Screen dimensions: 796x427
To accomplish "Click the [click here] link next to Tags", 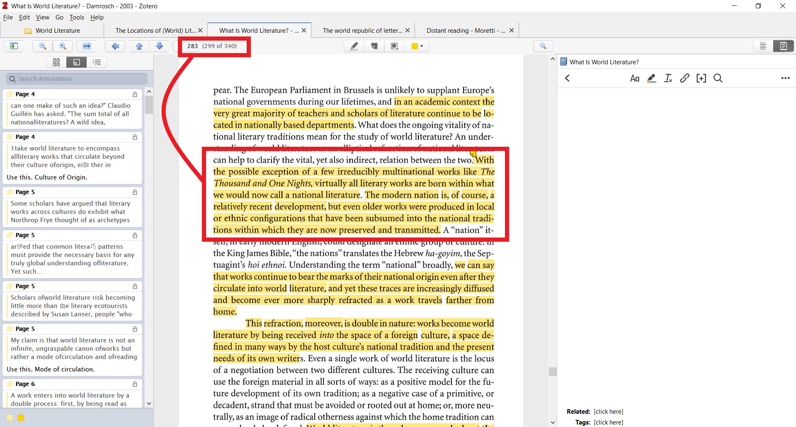I will (609, 422).
